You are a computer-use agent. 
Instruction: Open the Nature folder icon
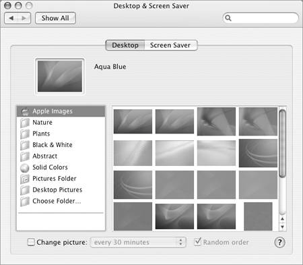click(25, 123)
